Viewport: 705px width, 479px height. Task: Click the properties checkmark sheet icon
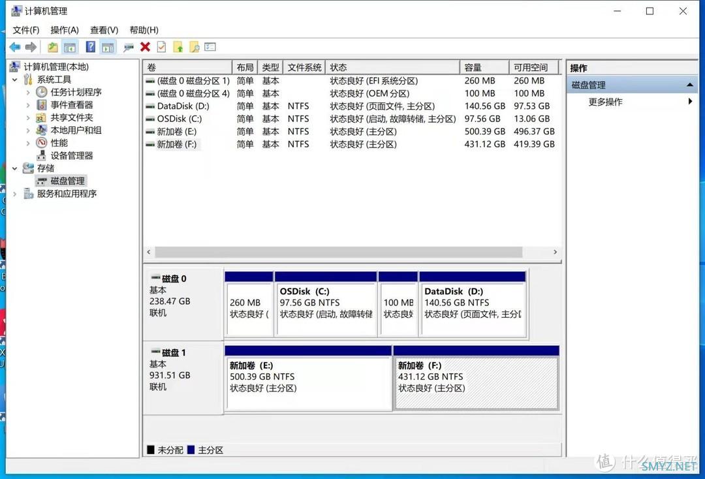coord(161,47)
